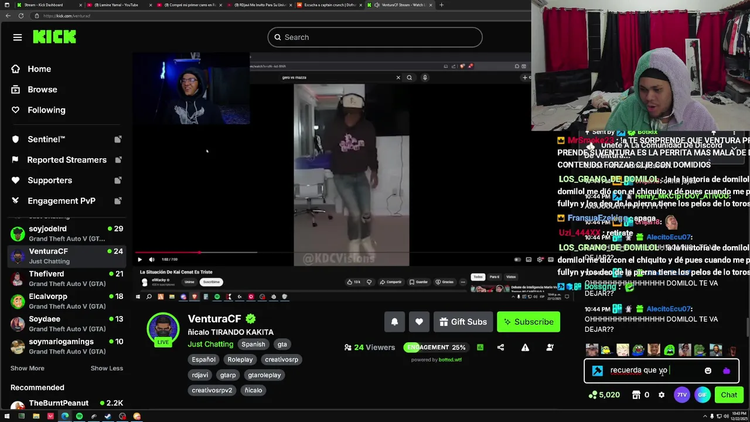The width and height of the screenshot is (750, 422).
Task: Send message with Chat button
Action: (729, 395)
